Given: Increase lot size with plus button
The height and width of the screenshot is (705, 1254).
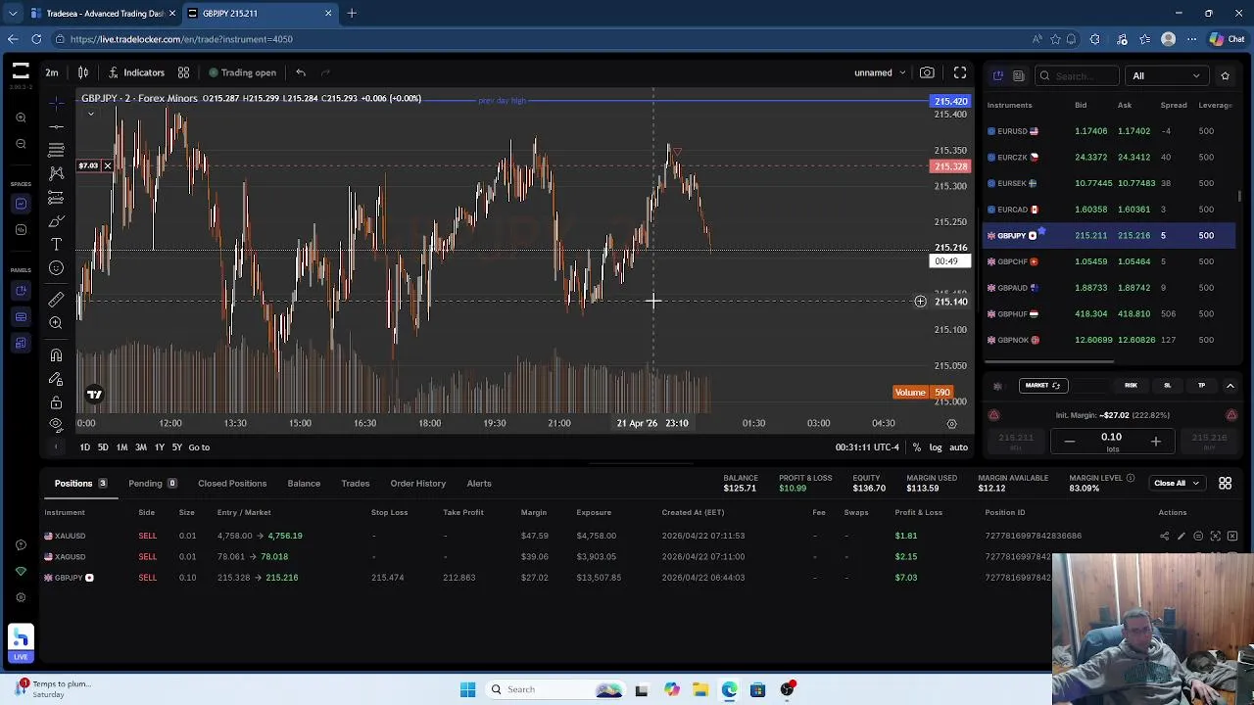Looking at the screenshot, I should 1155,442.
